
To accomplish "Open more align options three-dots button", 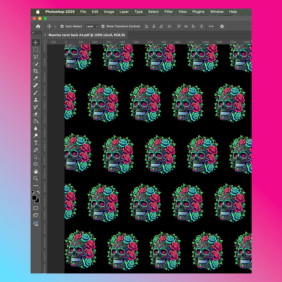I will tap(211, 26).
